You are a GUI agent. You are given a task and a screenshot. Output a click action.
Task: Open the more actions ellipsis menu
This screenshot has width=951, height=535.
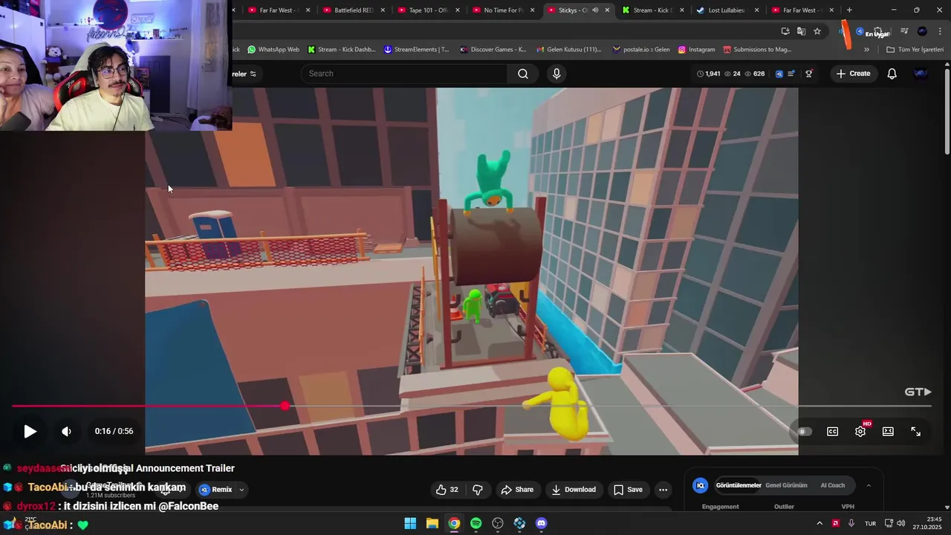[663, 490]
